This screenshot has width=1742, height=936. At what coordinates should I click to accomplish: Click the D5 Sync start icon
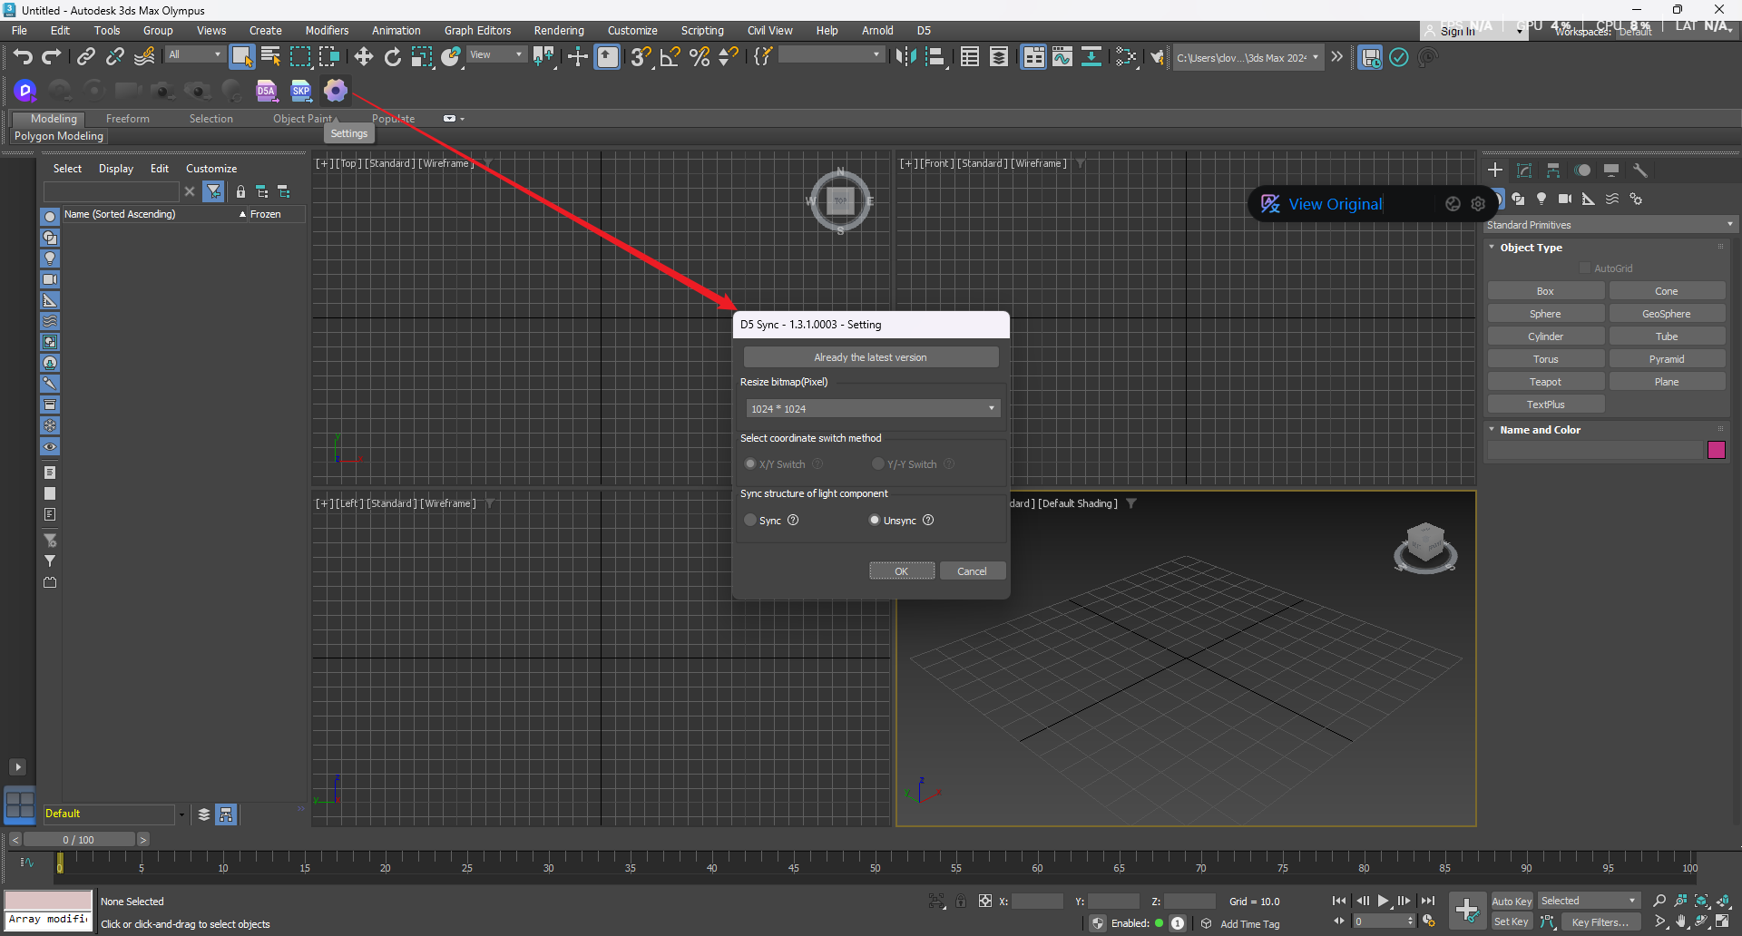pos(25,90)
